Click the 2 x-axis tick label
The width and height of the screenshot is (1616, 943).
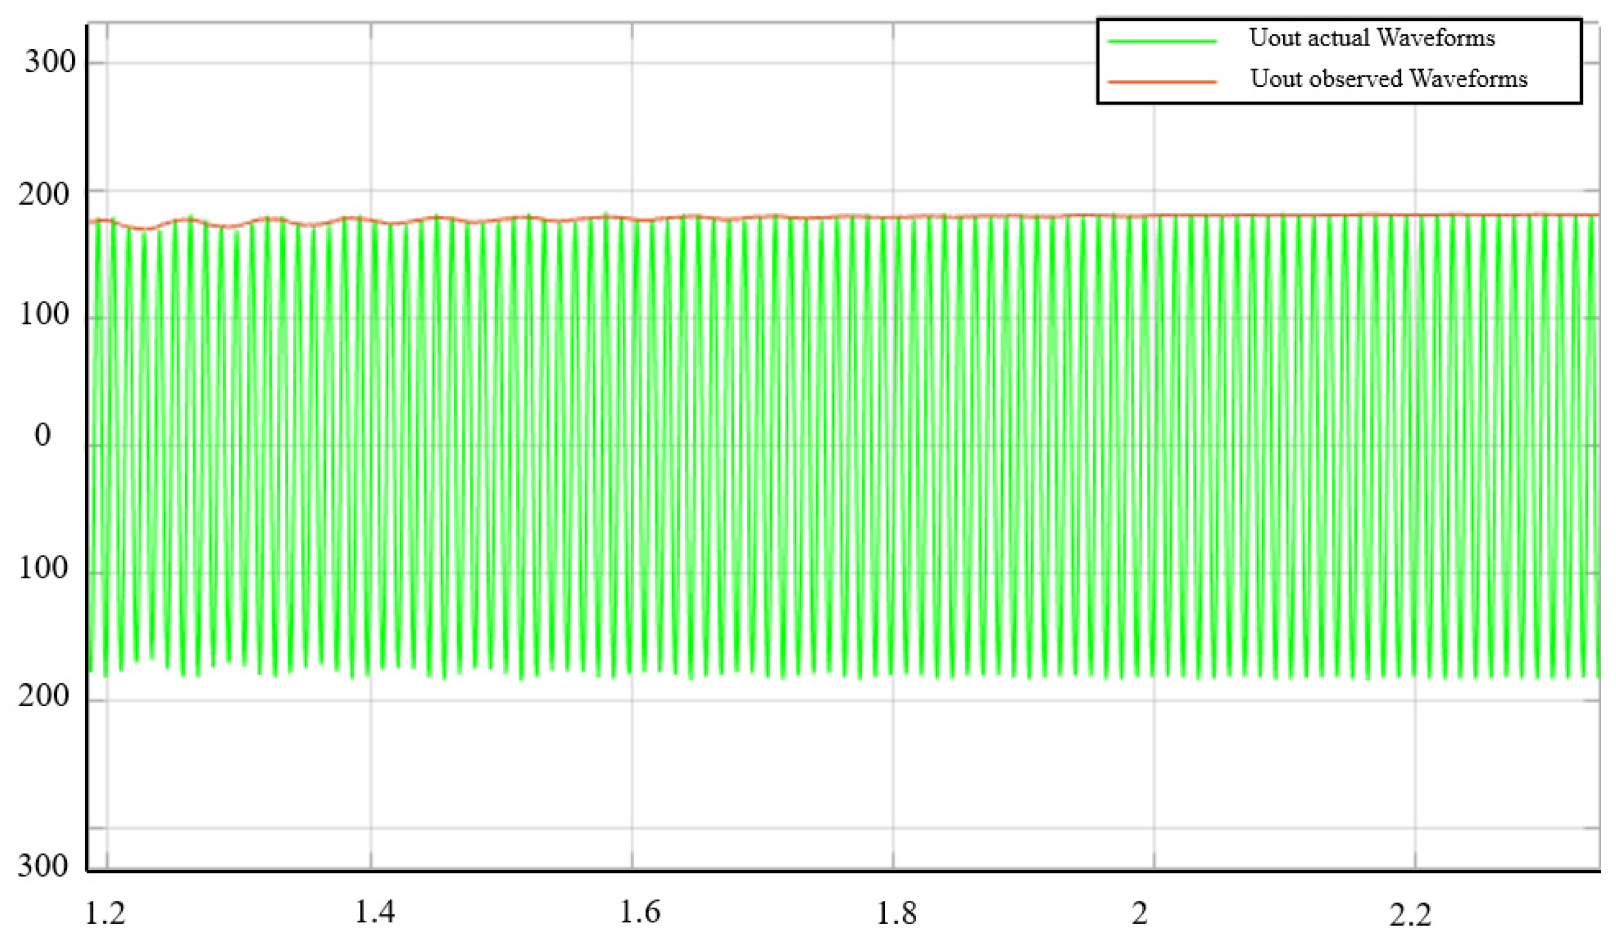tap(1139, 913)
